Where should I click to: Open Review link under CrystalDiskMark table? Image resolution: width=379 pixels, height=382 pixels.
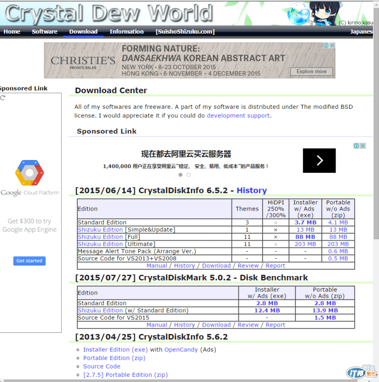coord(248,325)
